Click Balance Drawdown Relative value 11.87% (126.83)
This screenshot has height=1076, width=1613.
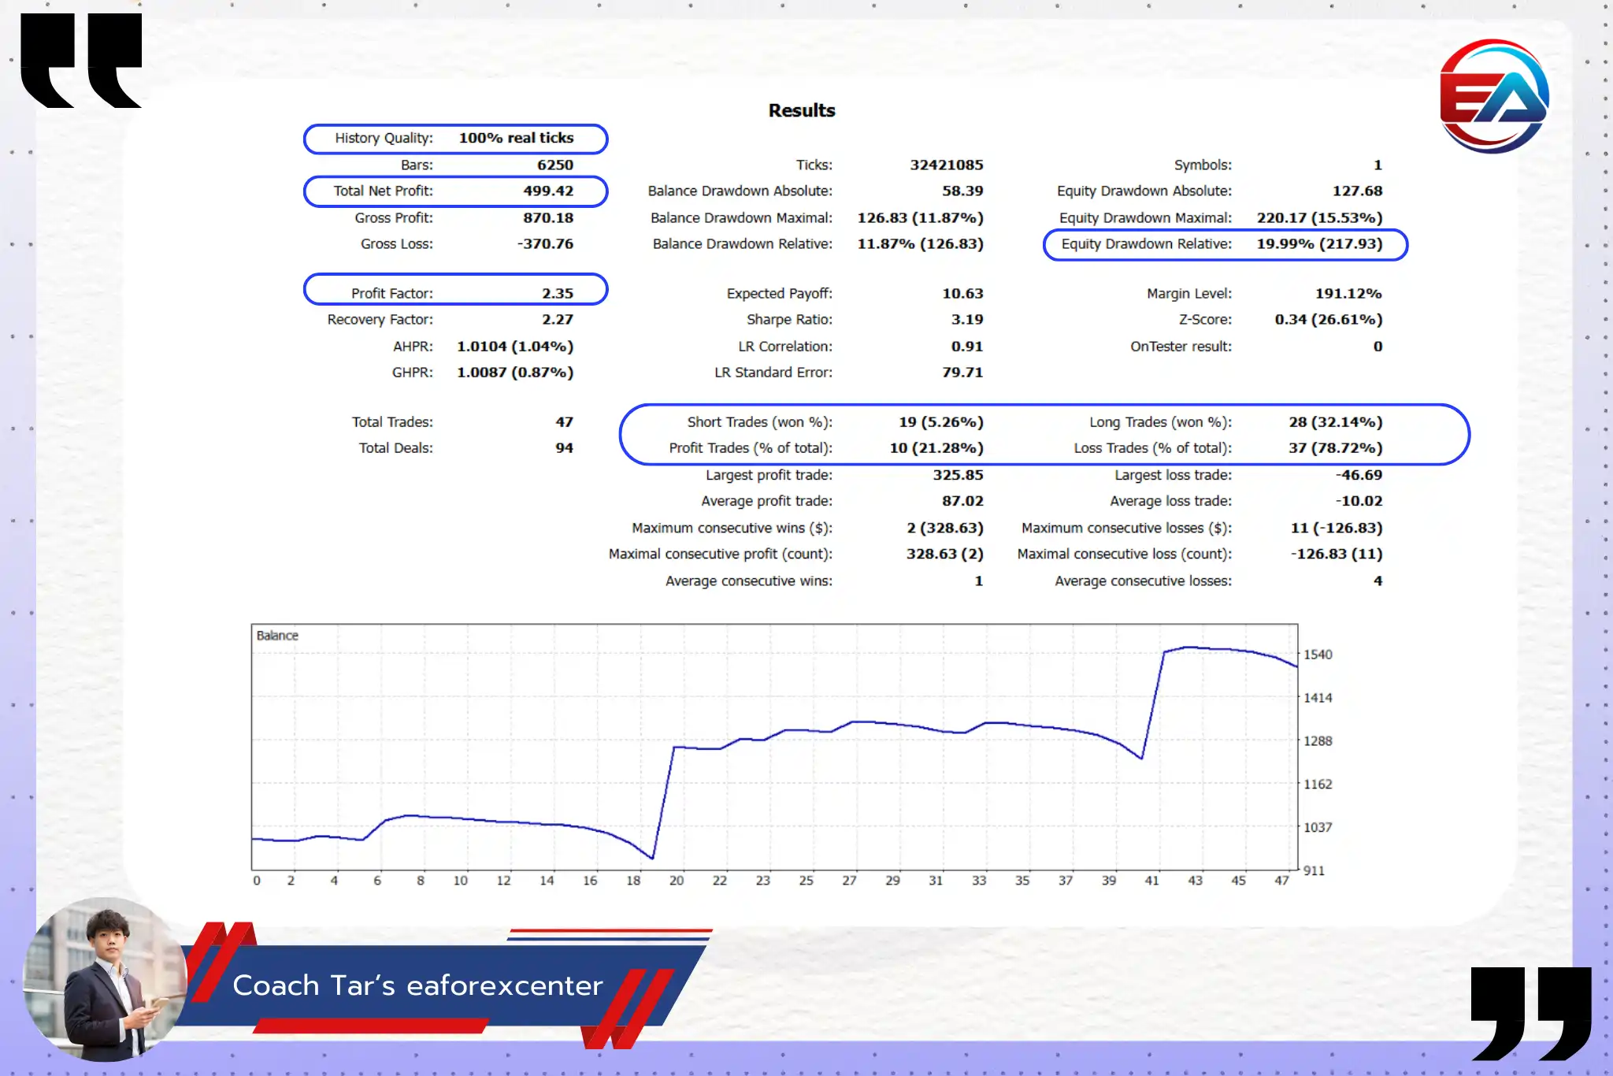point(921,243)
